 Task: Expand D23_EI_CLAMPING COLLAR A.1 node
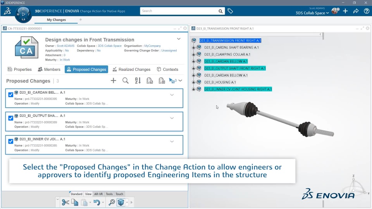194,55
